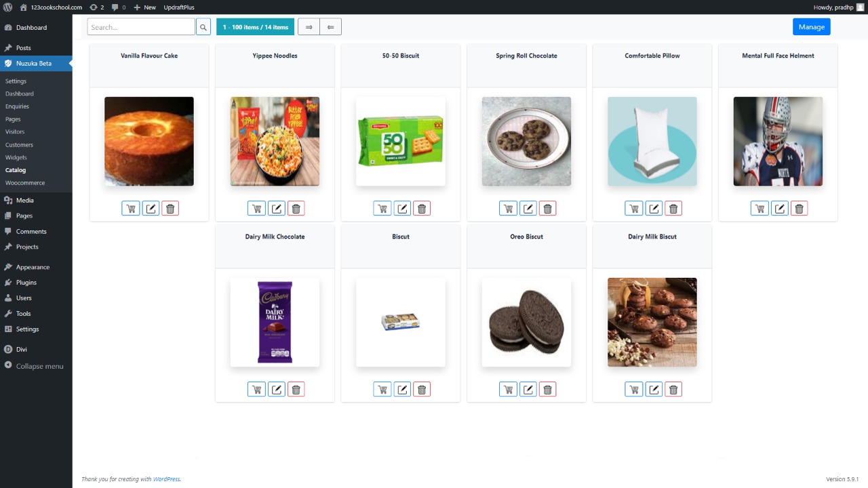Screen dimensions: 868x488
Task: Delete the 50-50 Biscuit item
Action: tap(422, 209)
